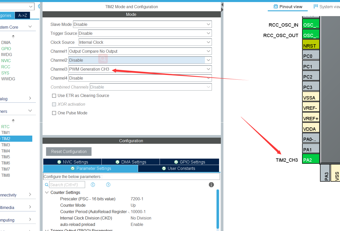Click the info icon in Parameter Settings
The image size is (340, 231).
click(x=211, y=185)
